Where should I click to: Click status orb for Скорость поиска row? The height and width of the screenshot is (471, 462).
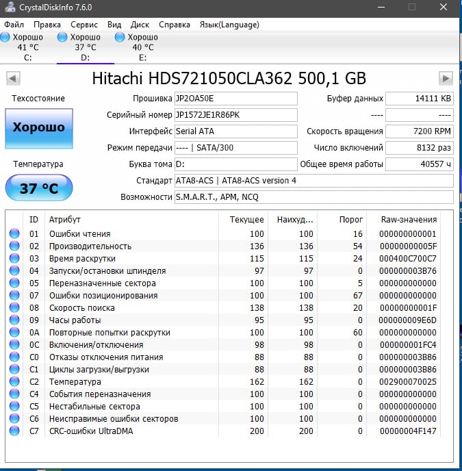click(x=14, y=307)
